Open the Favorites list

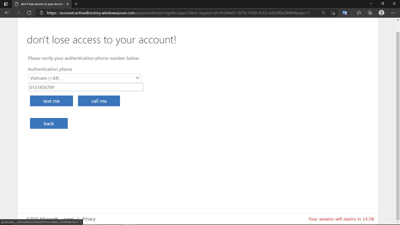[359, 13]
